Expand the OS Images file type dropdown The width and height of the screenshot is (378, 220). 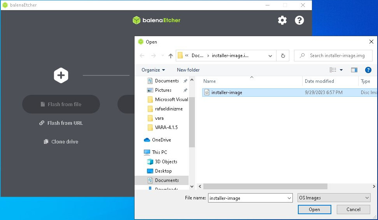[x=367, y=198]
